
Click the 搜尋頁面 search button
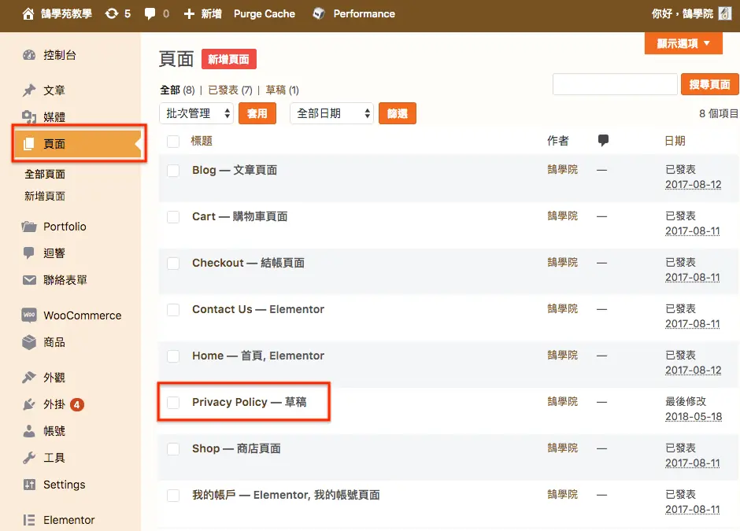pos(709,84)
